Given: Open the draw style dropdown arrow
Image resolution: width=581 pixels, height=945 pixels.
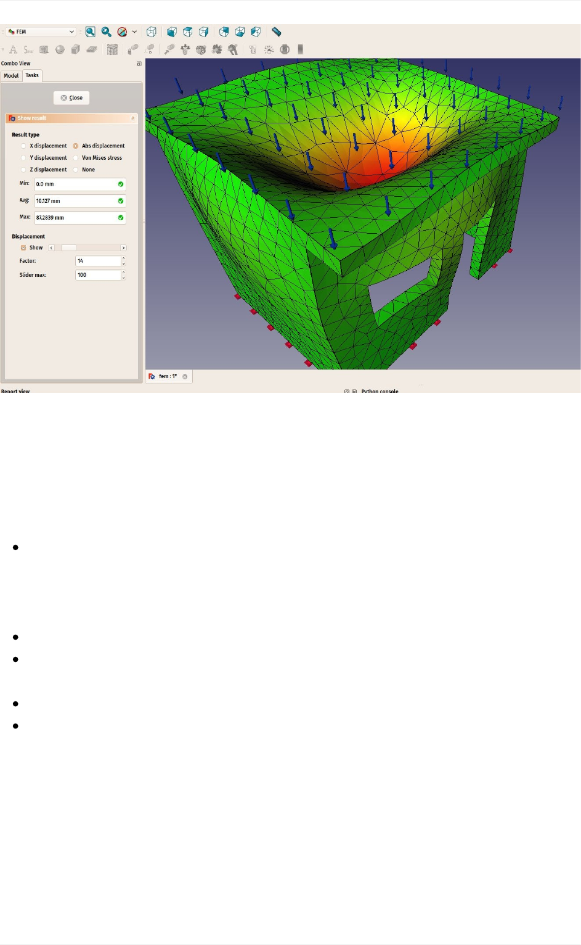Looking at the screenshot, I should click(134, 31).
